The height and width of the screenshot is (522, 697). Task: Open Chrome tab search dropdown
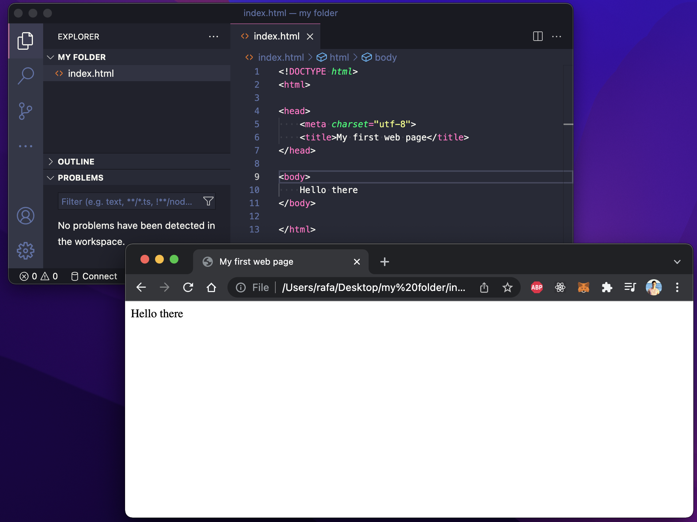[x=677, y=262]
